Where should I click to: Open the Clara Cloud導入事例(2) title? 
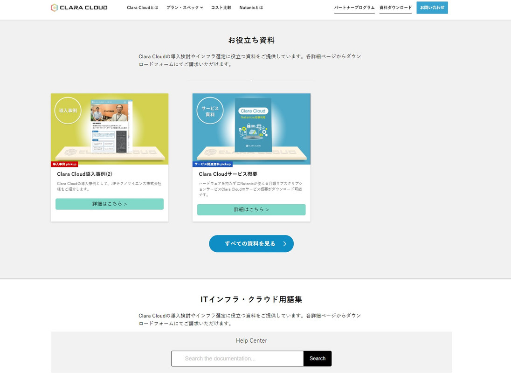[85, 174]
